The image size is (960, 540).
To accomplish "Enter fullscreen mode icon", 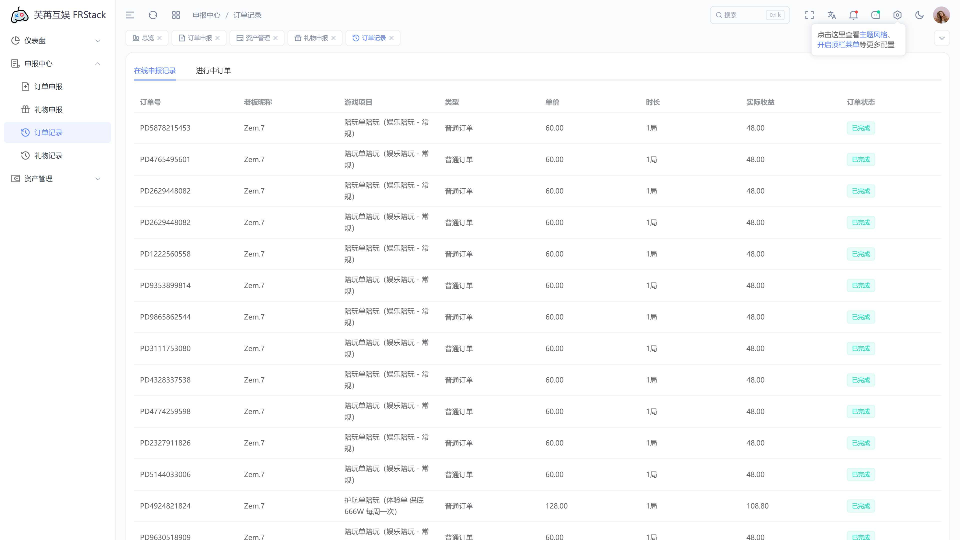I will pyautogui.click(x=809, y=15).
